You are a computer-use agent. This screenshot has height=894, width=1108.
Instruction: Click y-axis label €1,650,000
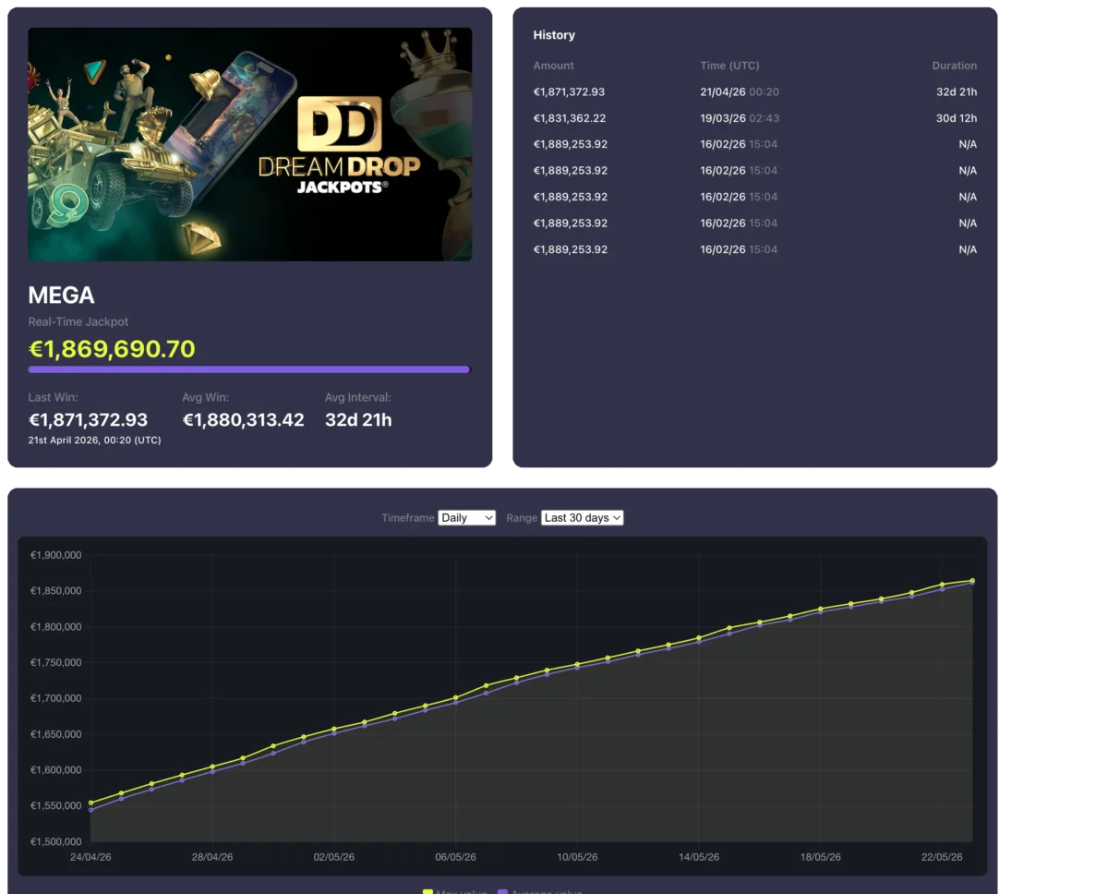pos(56,734)
